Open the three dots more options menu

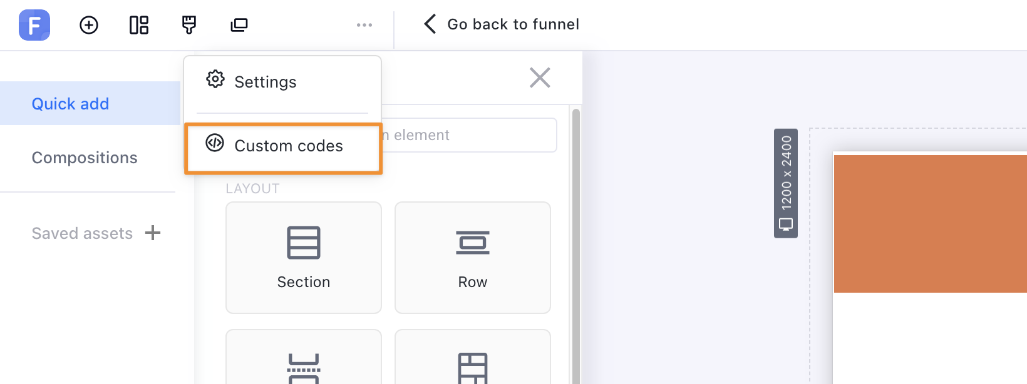pos(364,25)
